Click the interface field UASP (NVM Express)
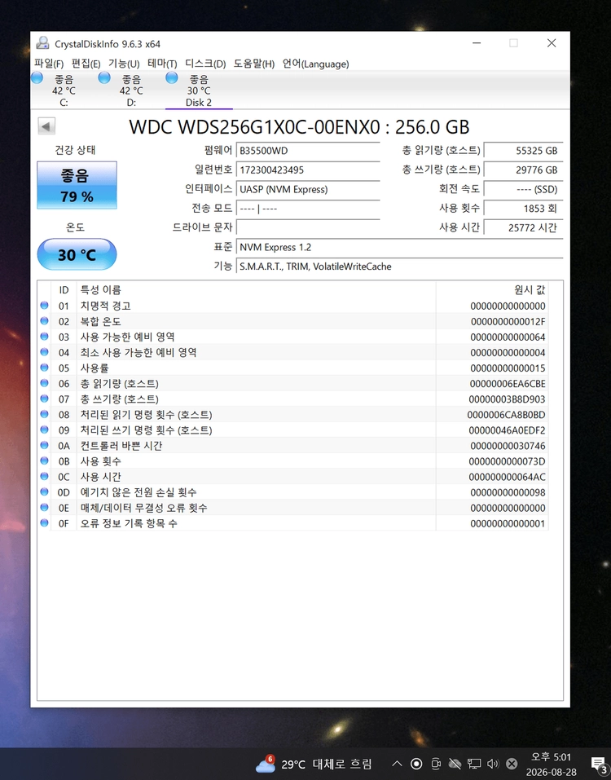Image resolution: width=611 pixels, height=780 pixels. (x=308, y=190)
